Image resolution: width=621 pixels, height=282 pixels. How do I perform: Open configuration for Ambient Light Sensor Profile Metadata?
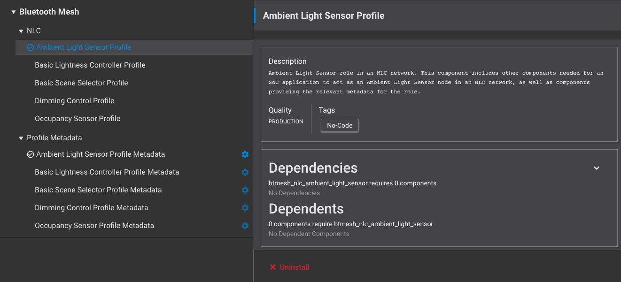pyautogui.click(x=245, y=154)
